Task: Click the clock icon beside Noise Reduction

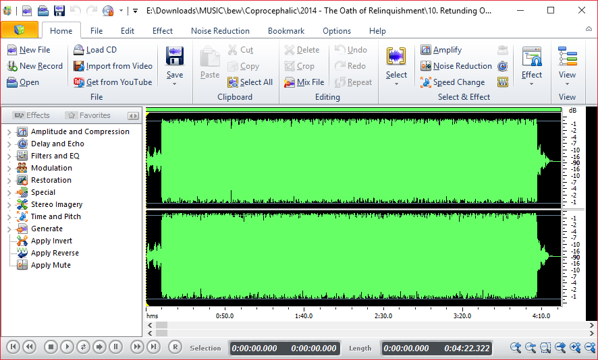Action: tap(503, 66)
